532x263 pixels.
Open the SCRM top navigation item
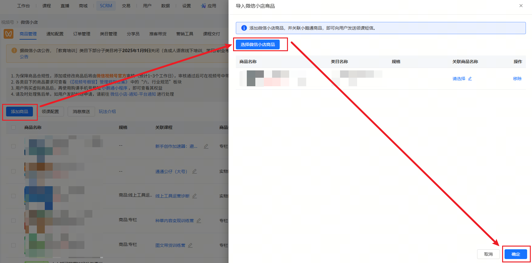[106, 6]
